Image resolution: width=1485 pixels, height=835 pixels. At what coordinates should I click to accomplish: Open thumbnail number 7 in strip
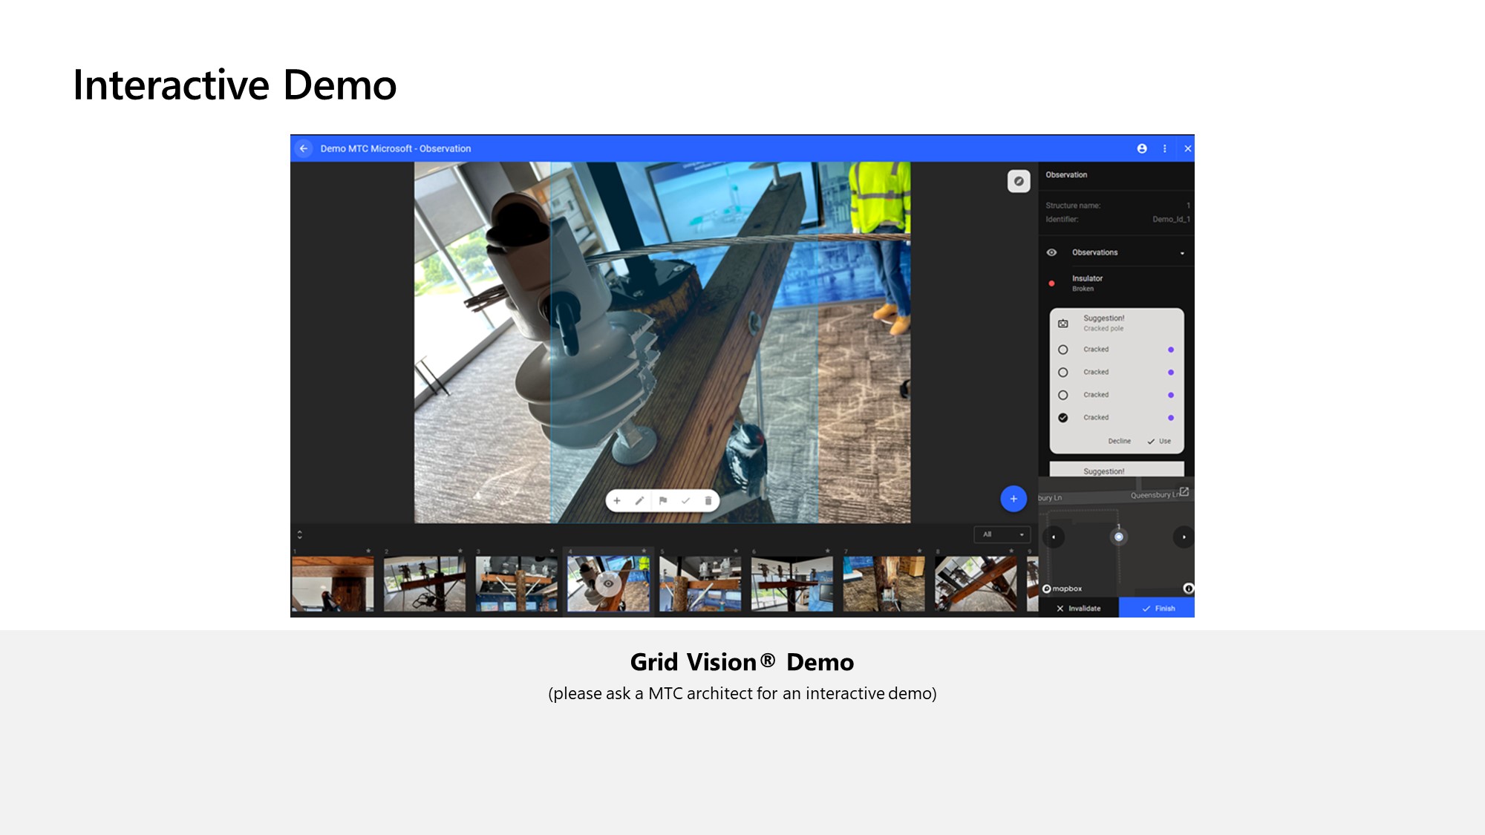(884, 584)
